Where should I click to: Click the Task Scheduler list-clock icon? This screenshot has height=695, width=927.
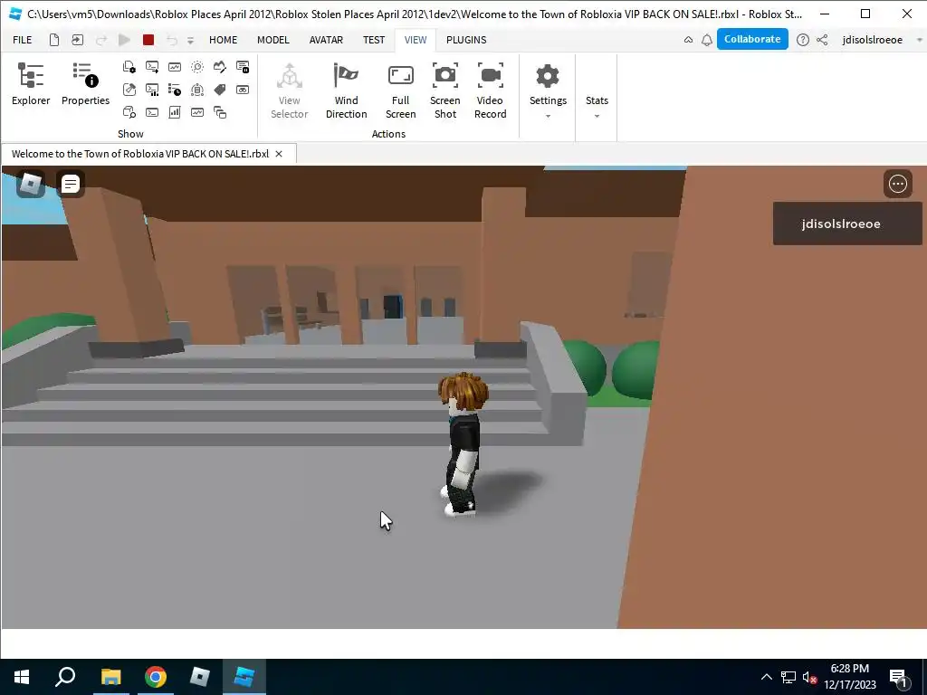point(175,90)
